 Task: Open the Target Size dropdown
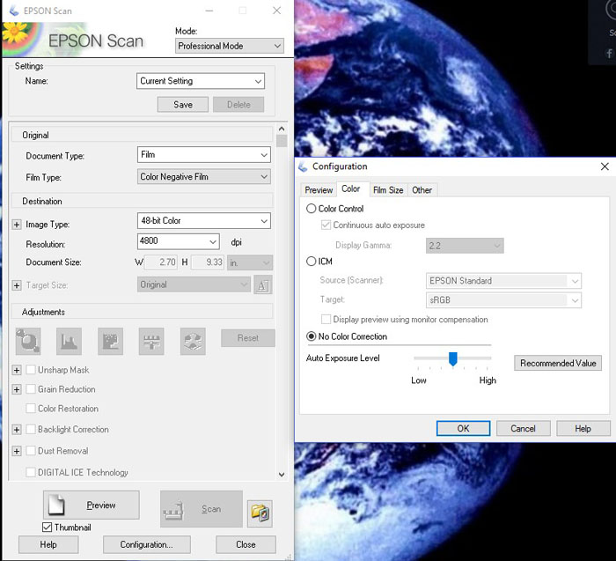click(194, 284)
